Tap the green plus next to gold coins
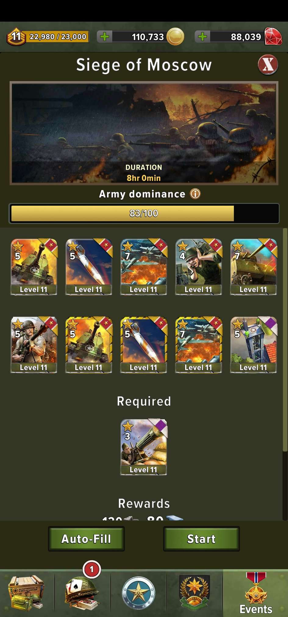This screenshot has width=288, height=617. pyautogui.click(x=105, y=37)
